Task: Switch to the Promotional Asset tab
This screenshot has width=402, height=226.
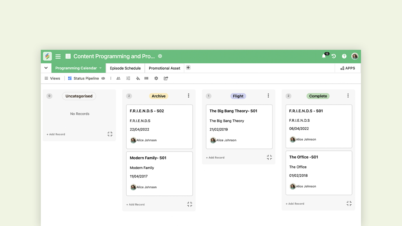Action: click(164, 68)
